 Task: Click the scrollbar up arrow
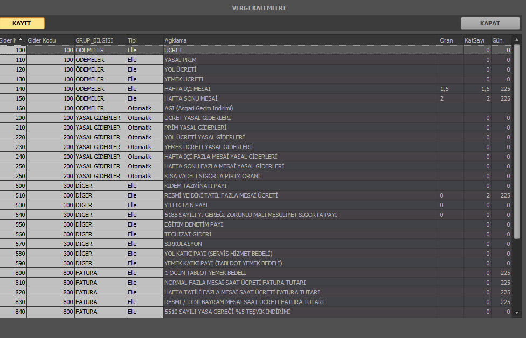[x=517, y=39]
